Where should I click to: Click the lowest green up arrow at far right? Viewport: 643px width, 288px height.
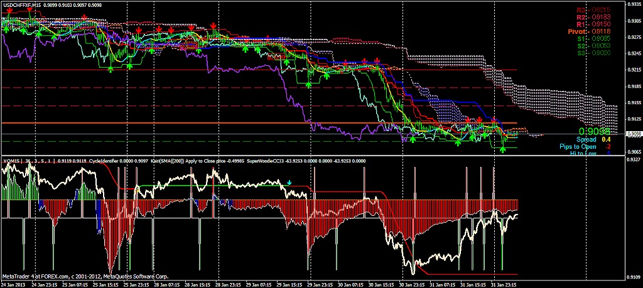[x=502, y=149]
